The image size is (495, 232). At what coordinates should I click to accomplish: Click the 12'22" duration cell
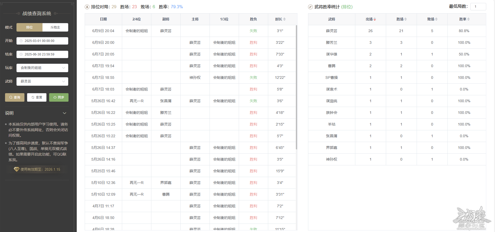tap(280, 78)
